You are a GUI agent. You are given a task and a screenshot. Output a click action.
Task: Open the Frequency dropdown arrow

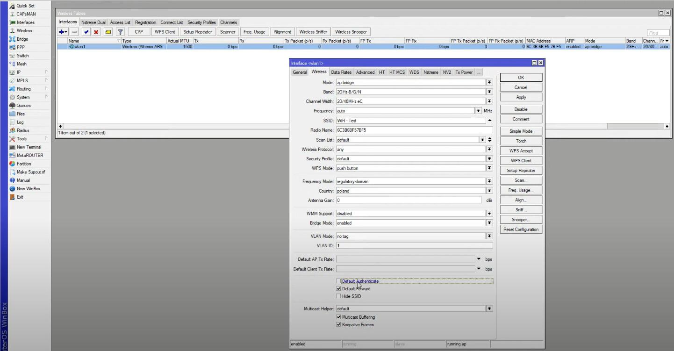(x=478, y=111)
